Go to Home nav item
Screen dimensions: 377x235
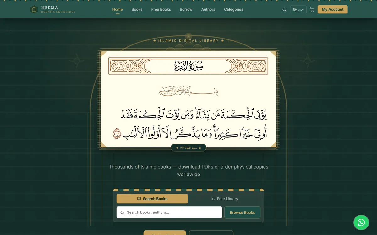coord(117,9)
